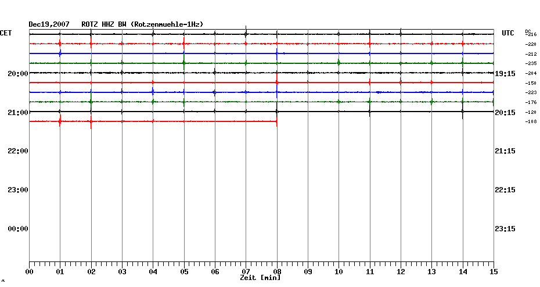Click the DC offset value -120
The image size is (540, 287).
point(531,112)
